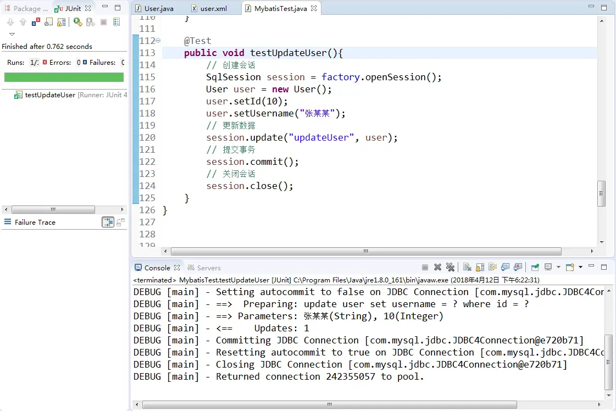Viewport: 616px width, 411px height.
Task: Click 'Returned connection 242355057 to pool.' line
Action: [279, 376]
